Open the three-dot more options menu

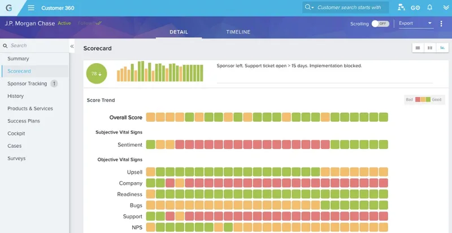click(441, 24)
